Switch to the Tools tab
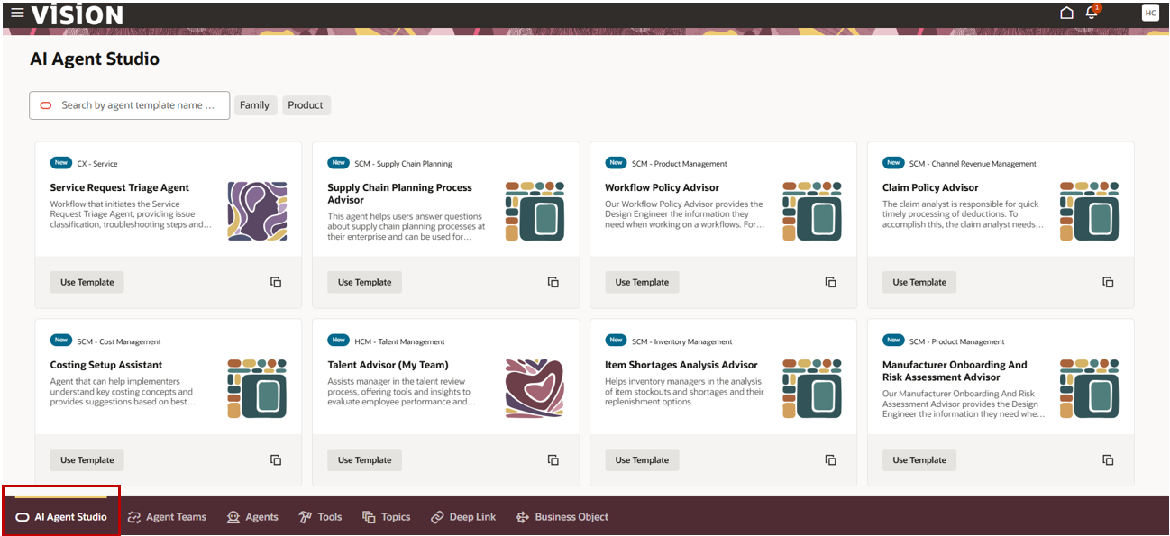The width and height of the screenshot is (1170, 536). click(x=321, y=517)
